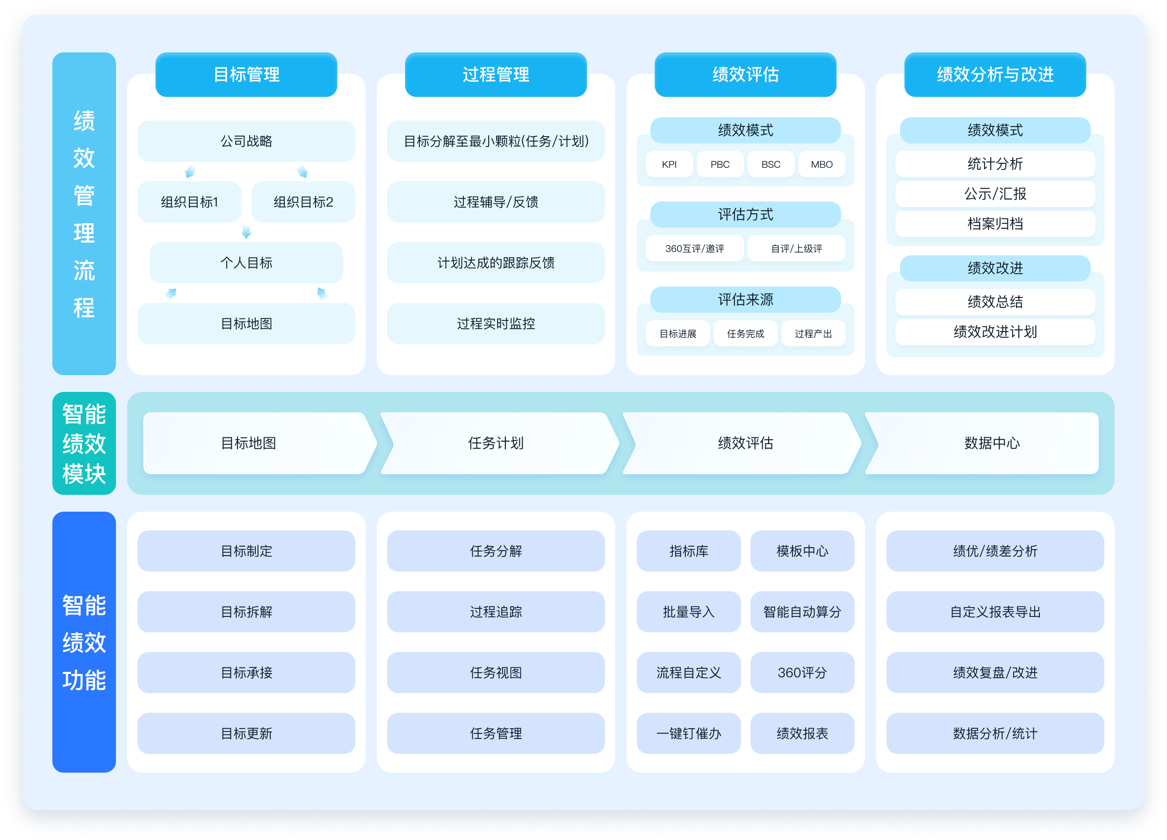Image resolution: width=1167 pixels, height=840 pixels.
Task: Click the 组织目标2 box
Action: [303, 202]
